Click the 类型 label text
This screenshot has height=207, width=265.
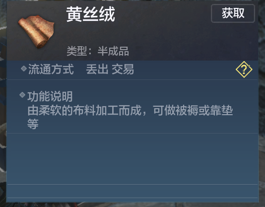77,51
